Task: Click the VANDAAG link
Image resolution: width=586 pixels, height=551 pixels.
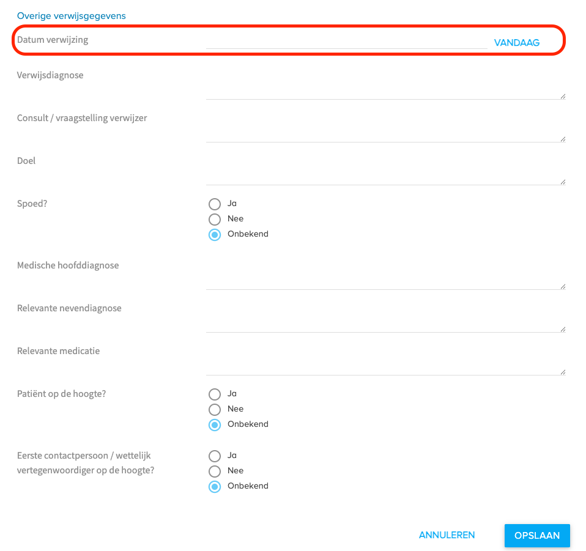Action: tap(517, 43)
